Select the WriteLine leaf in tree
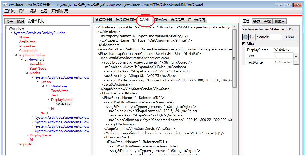 pos(64,104)
